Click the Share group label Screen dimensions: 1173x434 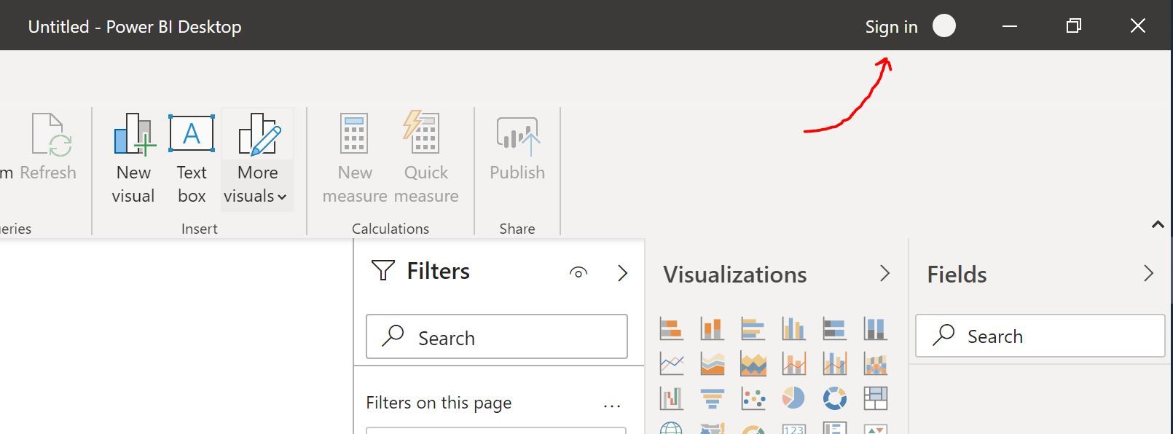coord(517,229)
